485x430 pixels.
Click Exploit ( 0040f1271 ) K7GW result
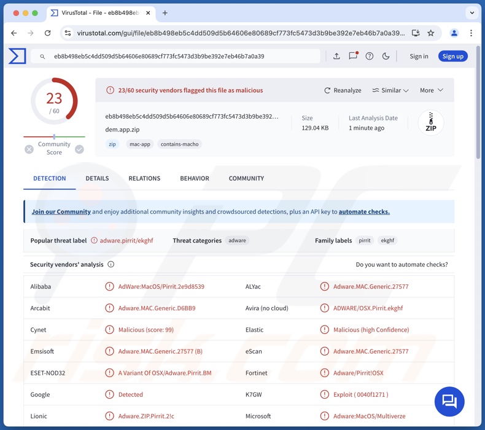tap(360, 394)
